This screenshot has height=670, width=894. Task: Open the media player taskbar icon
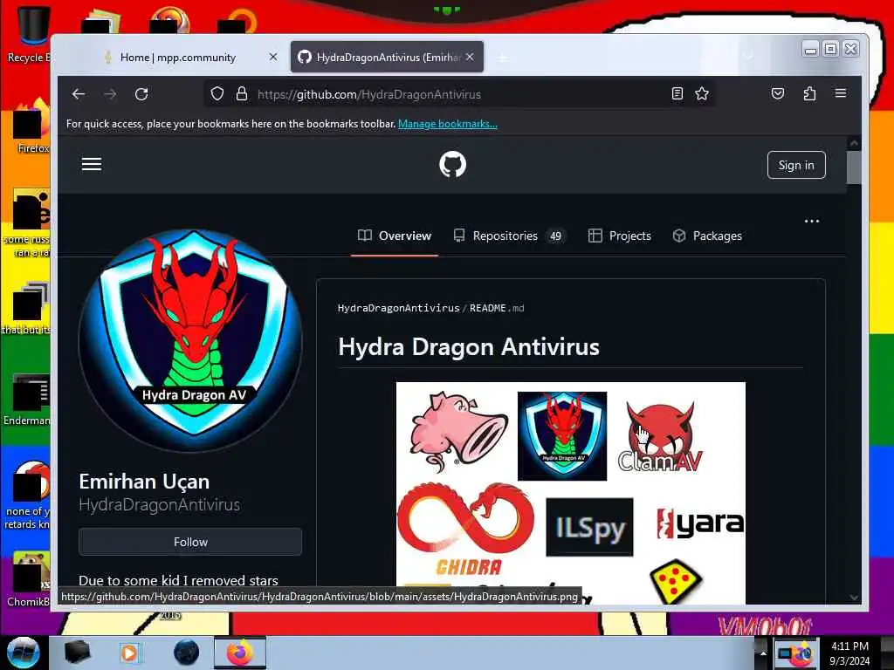pyautogui.click(x=129, y=653)
